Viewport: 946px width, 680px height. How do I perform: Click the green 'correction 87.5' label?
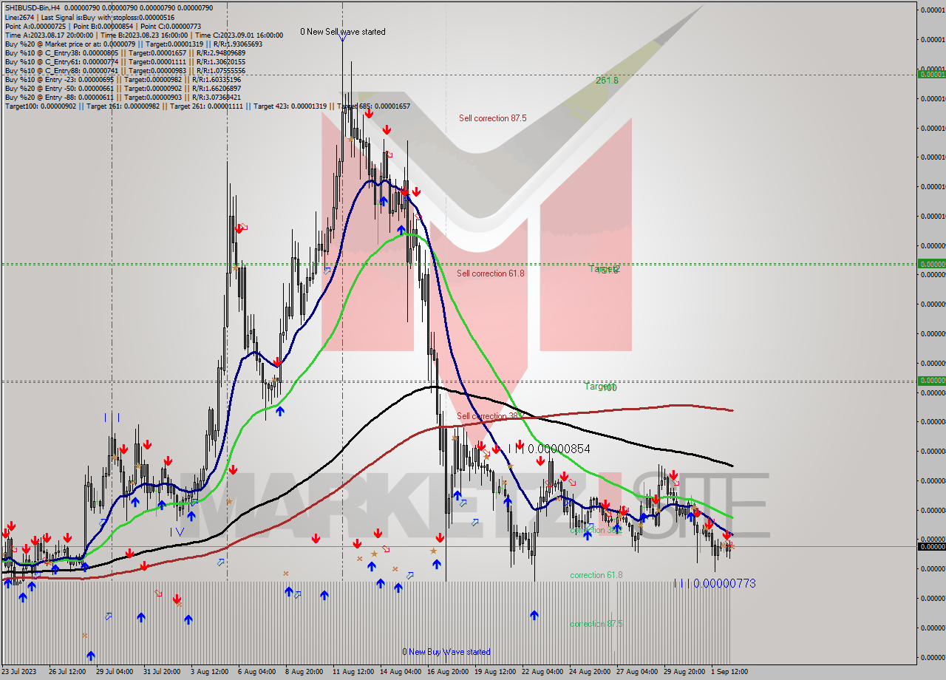click(596, 624)
